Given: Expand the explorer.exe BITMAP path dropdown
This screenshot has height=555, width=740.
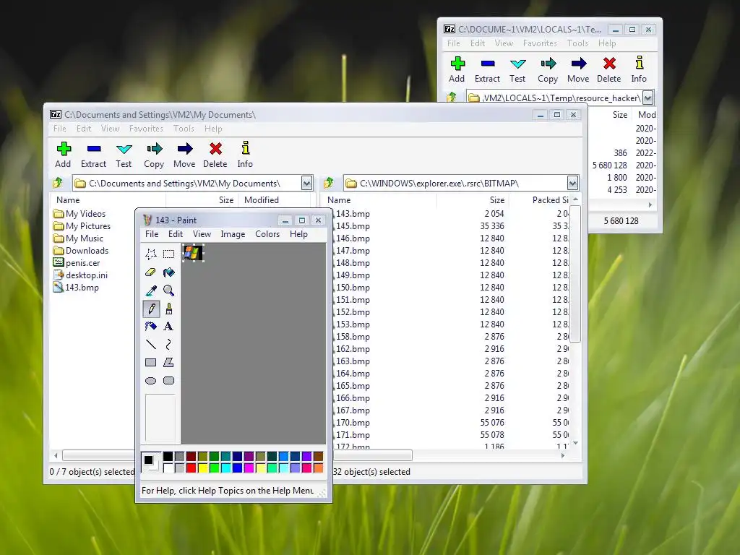Looking at the screenshot, I should 572,183.
